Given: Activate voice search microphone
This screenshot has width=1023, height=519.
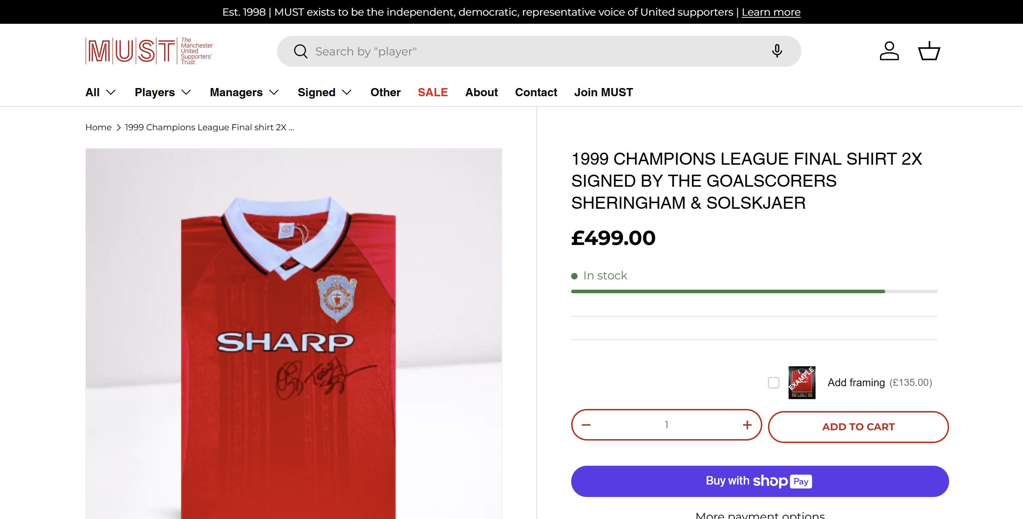Looking at the screenshot, I should [x=777, y=51].
